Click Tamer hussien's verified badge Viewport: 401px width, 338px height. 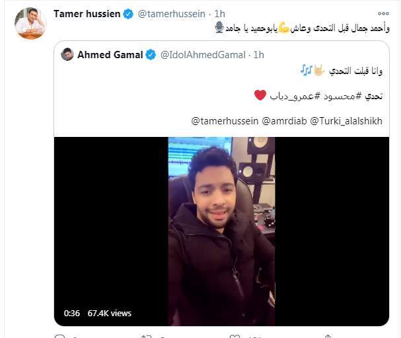coord(128,14)
